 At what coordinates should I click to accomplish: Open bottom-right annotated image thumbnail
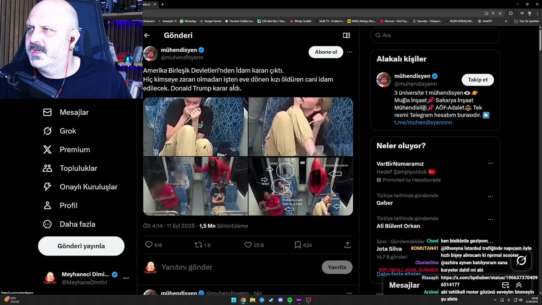coord(301,186)
